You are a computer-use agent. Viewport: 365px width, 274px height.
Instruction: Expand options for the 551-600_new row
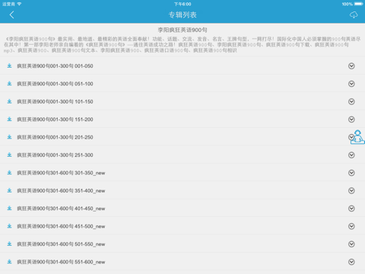point(351,262)
